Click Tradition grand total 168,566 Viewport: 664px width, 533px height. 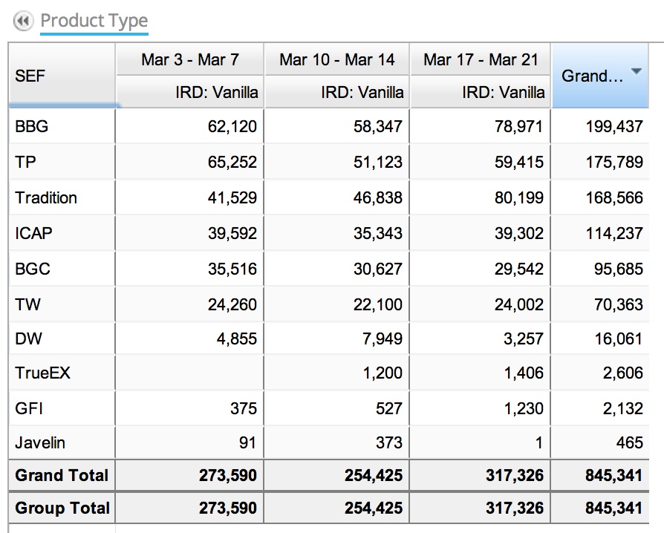[x=614, y=197]
